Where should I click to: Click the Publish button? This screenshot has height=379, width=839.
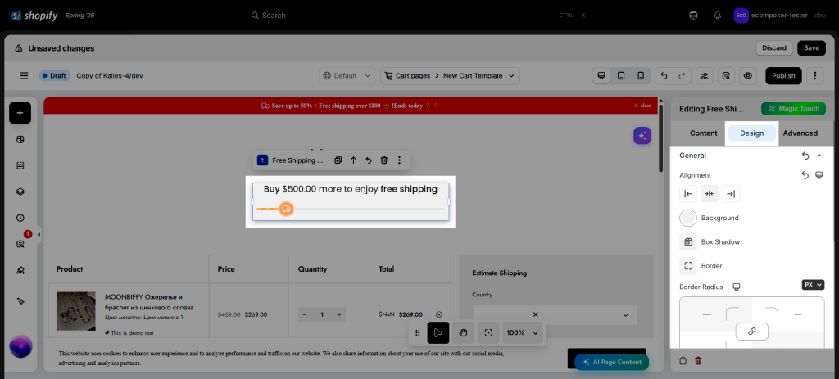click(783, 76)
